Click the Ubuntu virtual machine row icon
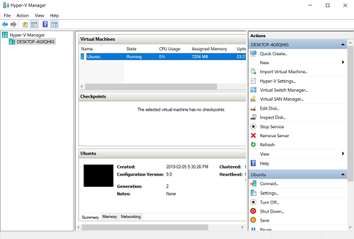 click(82, 56)
